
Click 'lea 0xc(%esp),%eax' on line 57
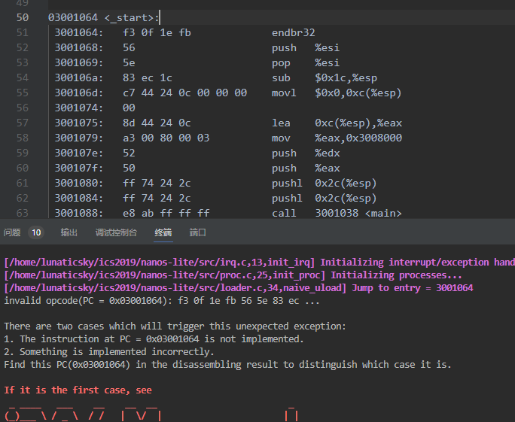coord(337,123)
